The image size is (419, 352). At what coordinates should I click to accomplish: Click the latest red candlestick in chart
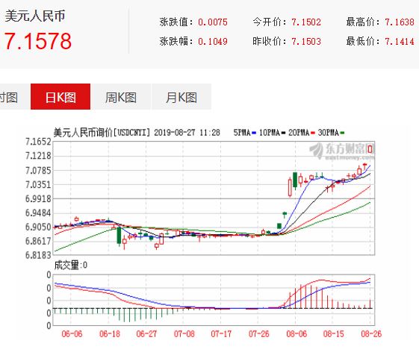[x=370, y=149]
